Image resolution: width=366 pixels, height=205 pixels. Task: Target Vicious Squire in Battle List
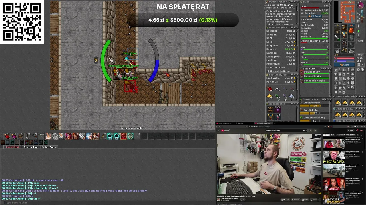[314, 76]
